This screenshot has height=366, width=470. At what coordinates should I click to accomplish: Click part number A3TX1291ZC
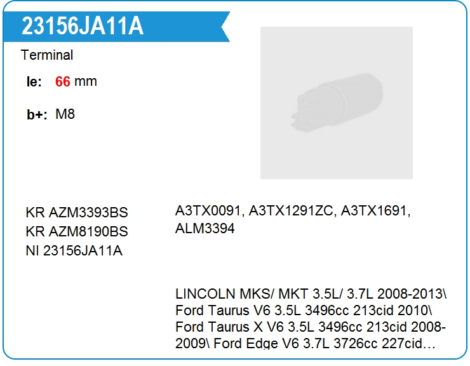tap(292, 212)
